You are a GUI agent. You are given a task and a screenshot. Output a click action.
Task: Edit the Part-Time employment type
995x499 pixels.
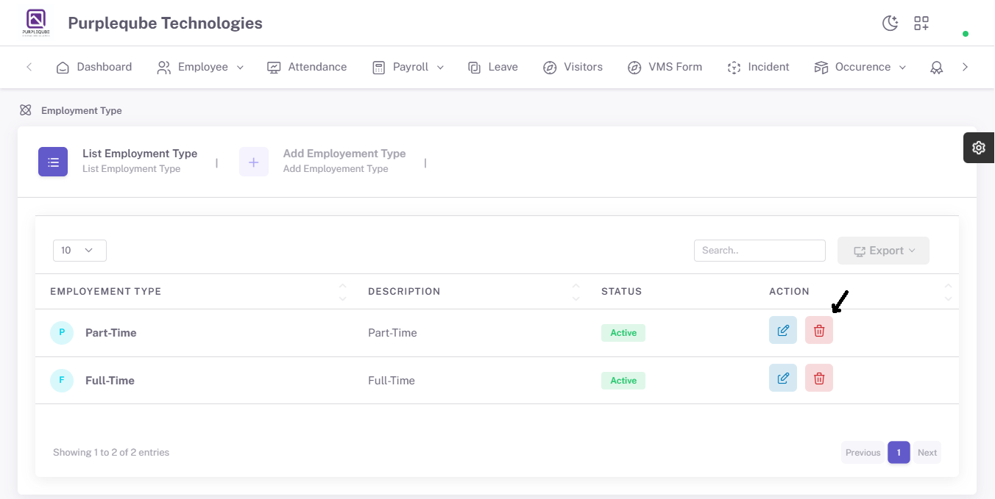(783, 331)
